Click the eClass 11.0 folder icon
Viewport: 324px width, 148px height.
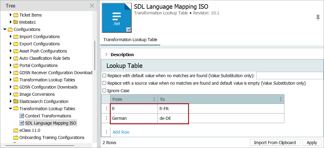16,130
